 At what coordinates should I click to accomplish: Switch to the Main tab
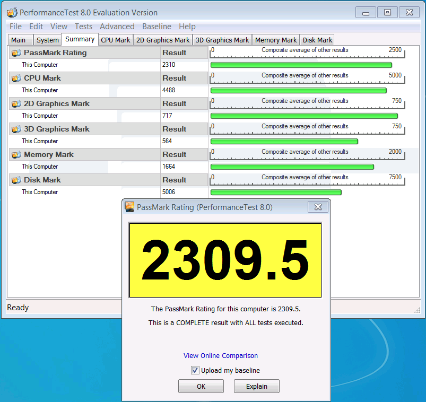coord(20,40)
